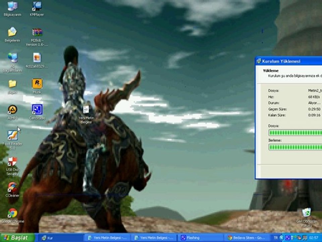Switch to the first Yeni Metin Belgesi taskbar item
This screenshot has height=242, width=322.
click(x=108, y=238)
